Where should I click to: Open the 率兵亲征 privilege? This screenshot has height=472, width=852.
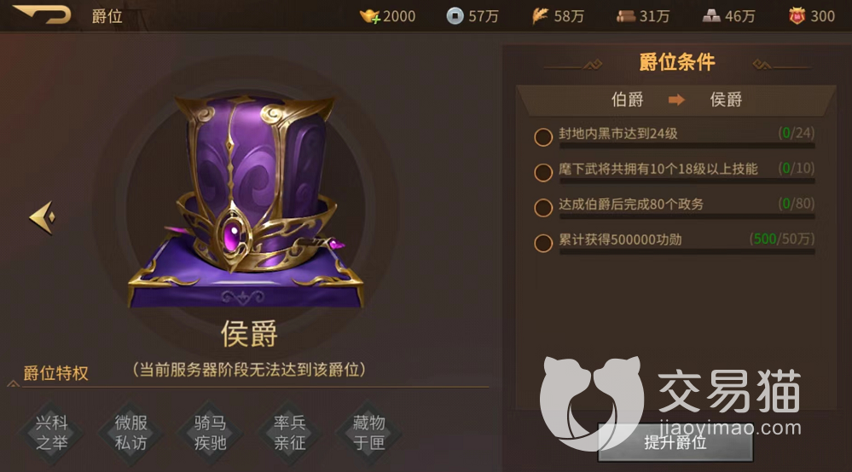pos(290,433)
